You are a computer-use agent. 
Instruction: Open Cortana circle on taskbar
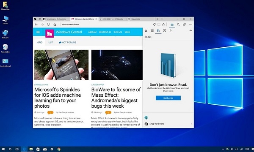click(x=10, y=149)
